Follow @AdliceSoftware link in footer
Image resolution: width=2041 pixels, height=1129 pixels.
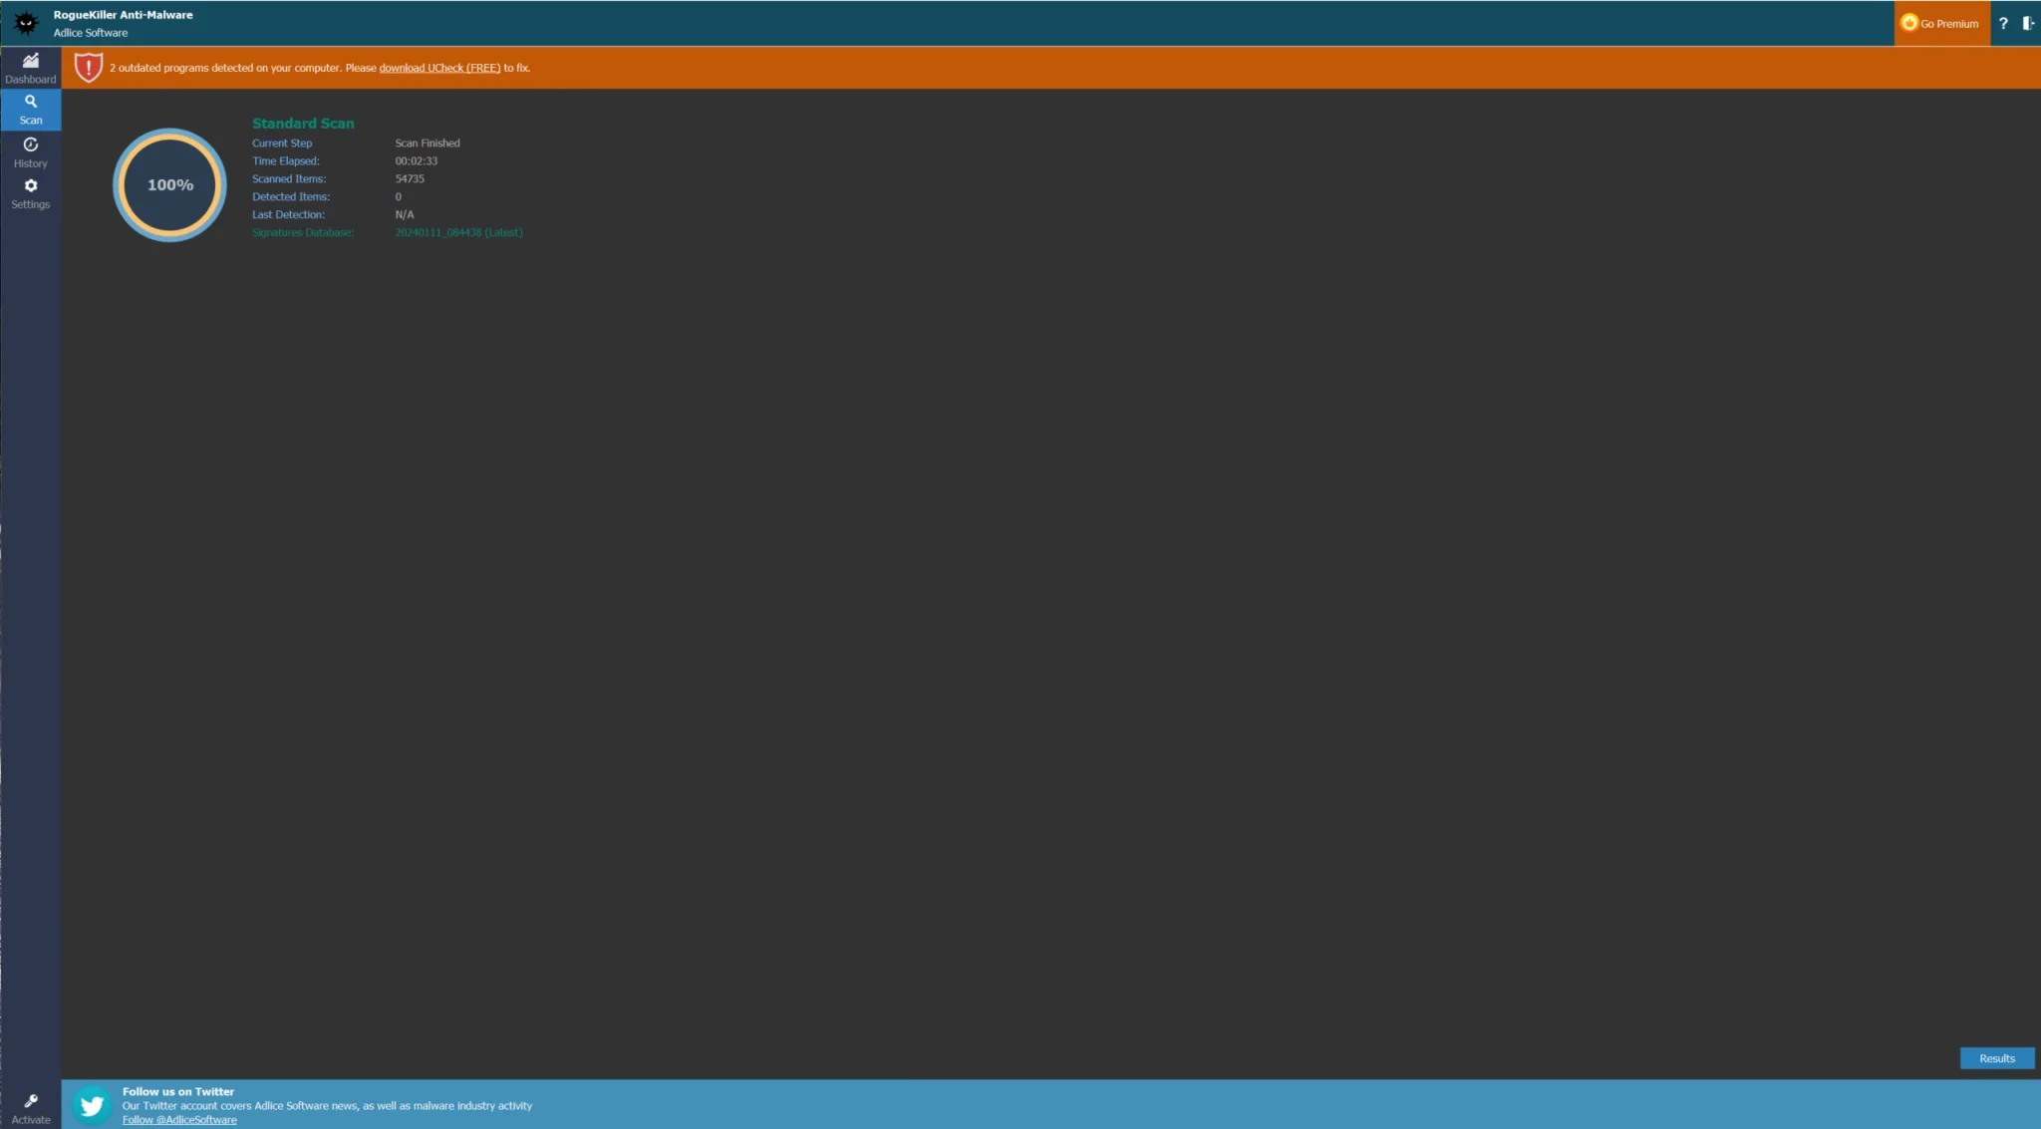pos(179,1120)
